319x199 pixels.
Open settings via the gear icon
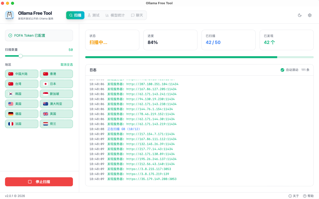click(x=309, y=15)
